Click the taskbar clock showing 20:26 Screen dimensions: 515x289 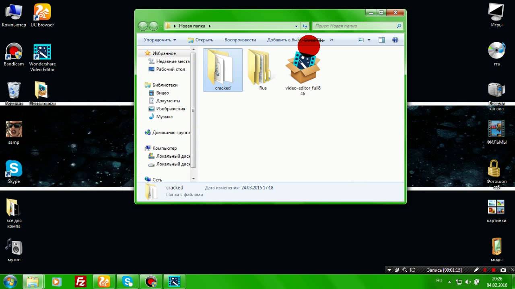point(497,282)
